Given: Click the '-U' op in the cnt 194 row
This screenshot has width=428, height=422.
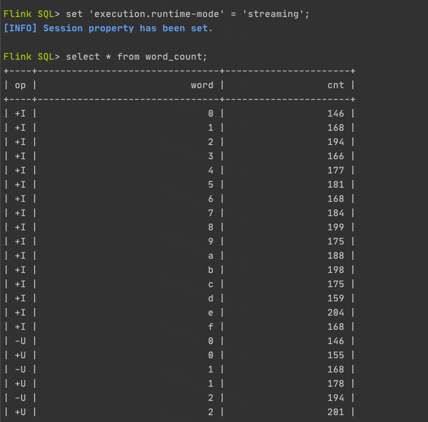Looking at the screenshot, I should tap(20, 398).
